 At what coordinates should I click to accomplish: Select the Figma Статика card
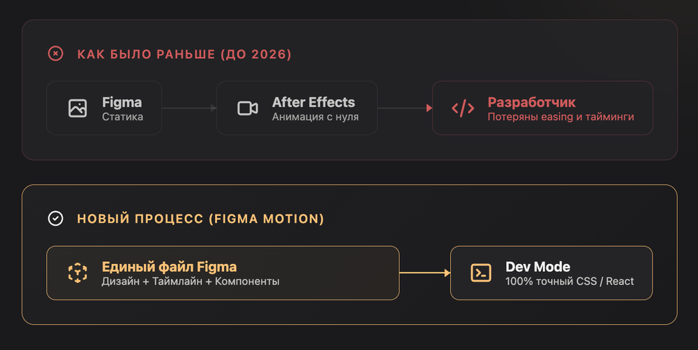click(104, 108)
